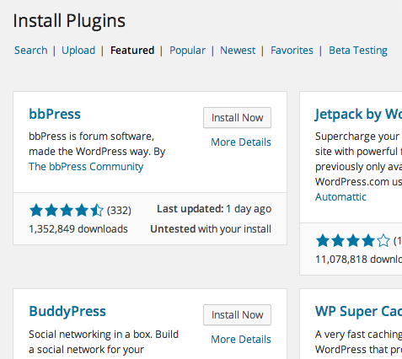The image size is (402, 359).
Task: Install the BuddyPress plugin now
Action: [237, 315]
